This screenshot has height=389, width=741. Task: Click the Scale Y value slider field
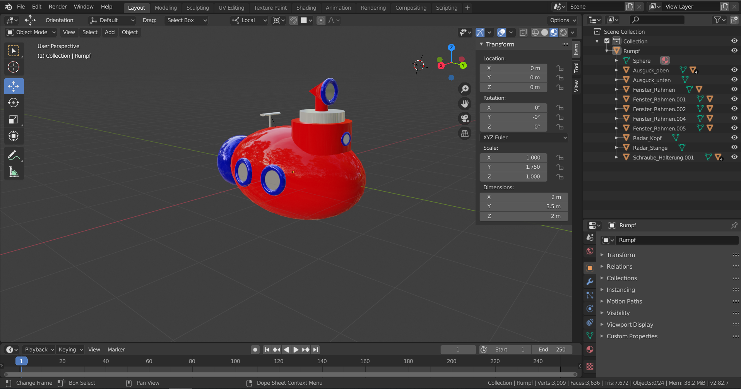point(513,167)
